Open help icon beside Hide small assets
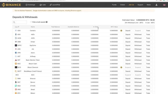 [47, 22]
